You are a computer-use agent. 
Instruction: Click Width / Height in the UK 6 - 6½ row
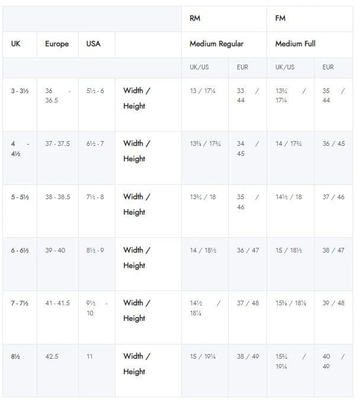[x=137, y=258]
